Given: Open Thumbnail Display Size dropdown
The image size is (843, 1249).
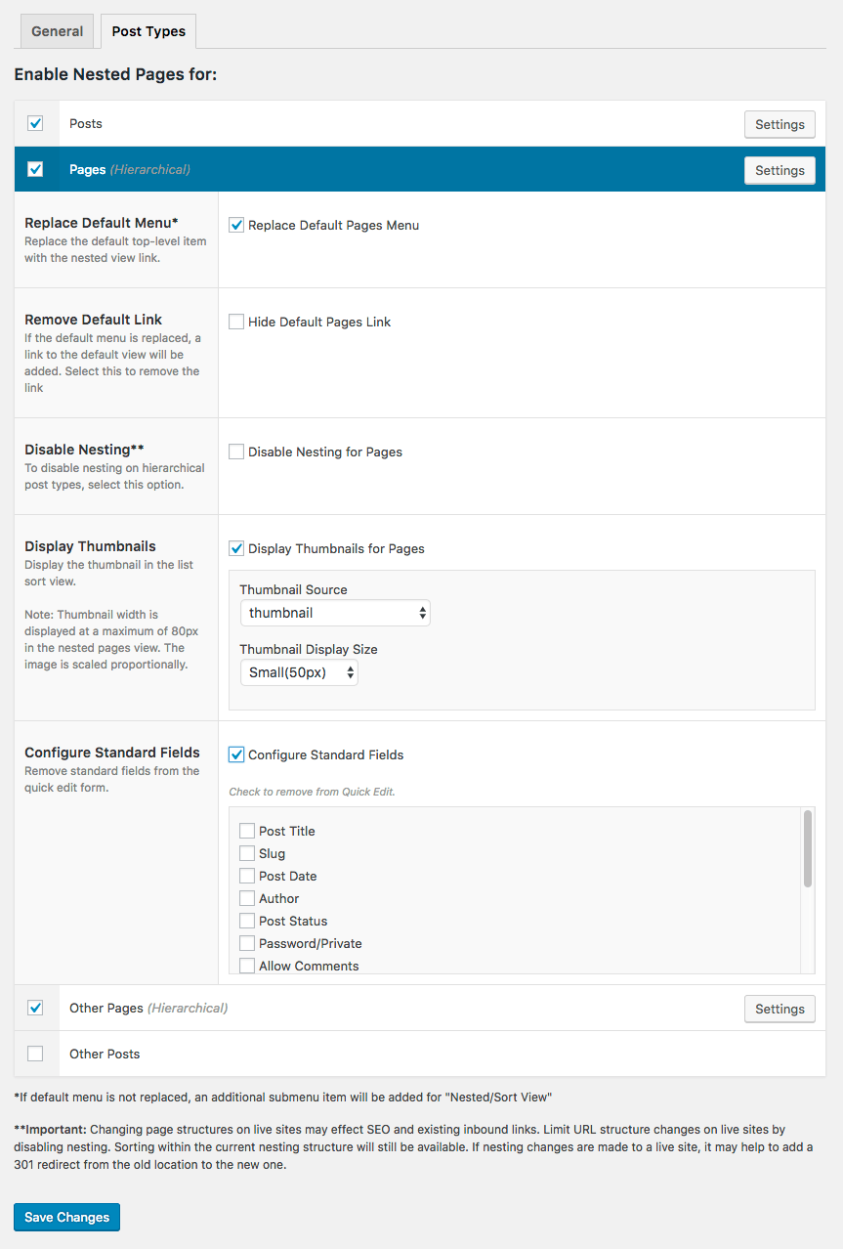Looking at the screenshot, I should (299, 672).
